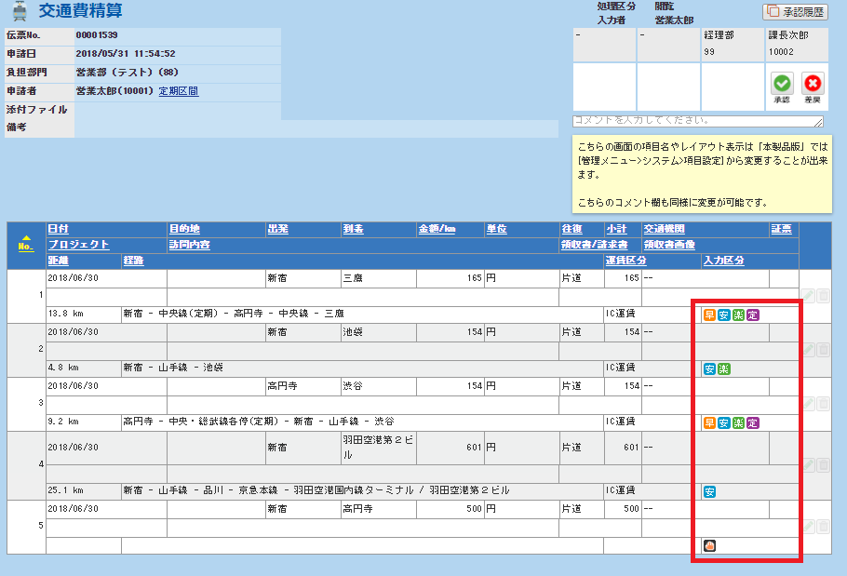Click the manual-input hand icon in row 5
The image size is (847, 576).
709,546
